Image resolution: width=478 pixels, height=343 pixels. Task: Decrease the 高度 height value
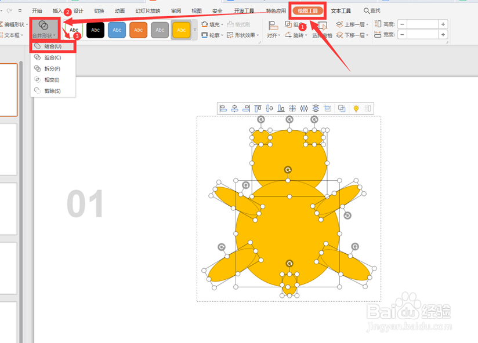[x=403, y=24]
